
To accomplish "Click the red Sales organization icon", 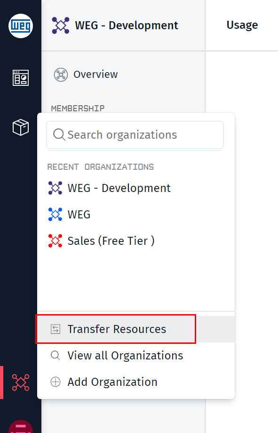I will 55,241.
